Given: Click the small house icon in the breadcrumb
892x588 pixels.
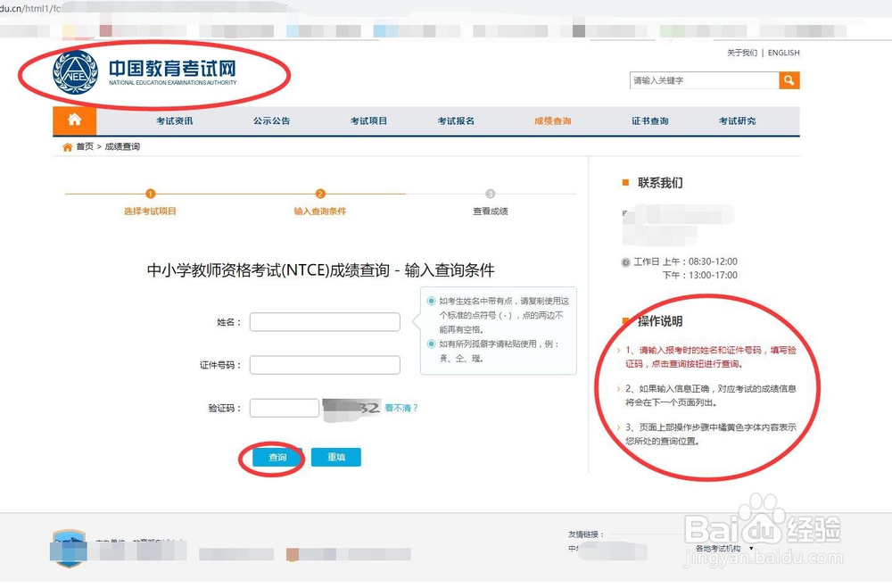Looking at the screenshot, I should point(66,146).
